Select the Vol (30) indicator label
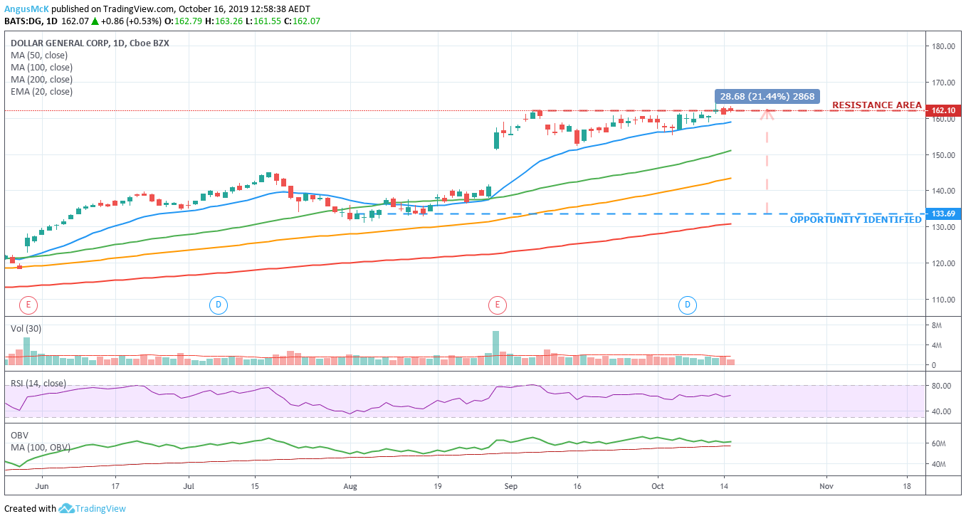966x521 pixels. point(26,329)
